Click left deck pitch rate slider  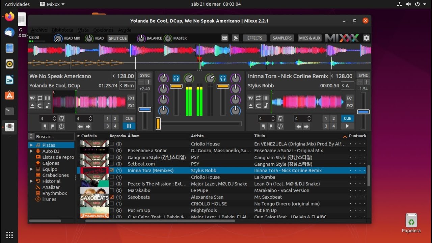tap(145, 109)
